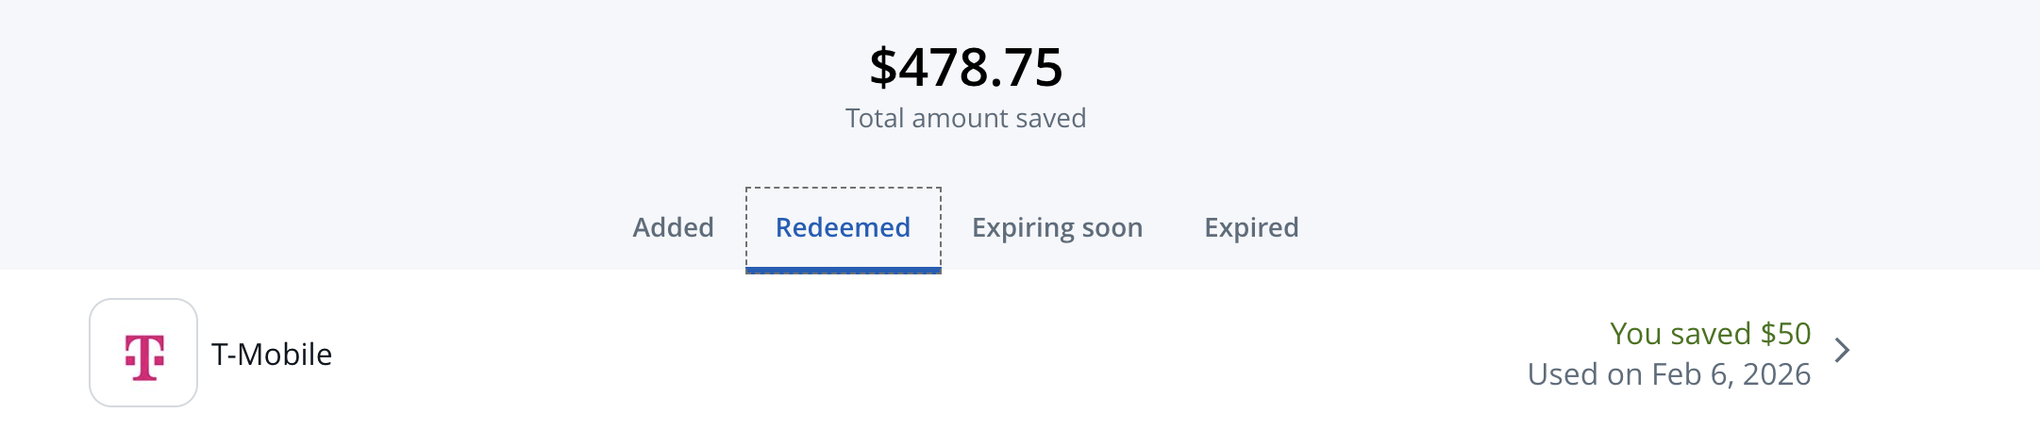The width and height of the screenshot is (2040, 430).
Task: Click the blue underlined Redeemed tab label
Action: pyautogui.click(x=843, y=227)
